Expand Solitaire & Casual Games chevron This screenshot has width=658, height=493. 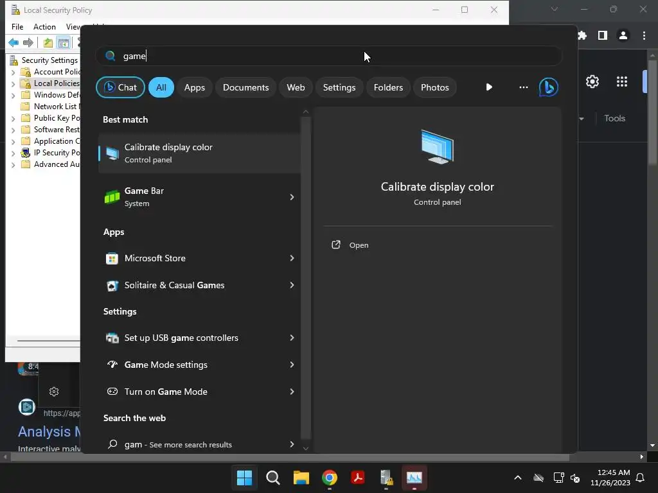click(292, 285)
